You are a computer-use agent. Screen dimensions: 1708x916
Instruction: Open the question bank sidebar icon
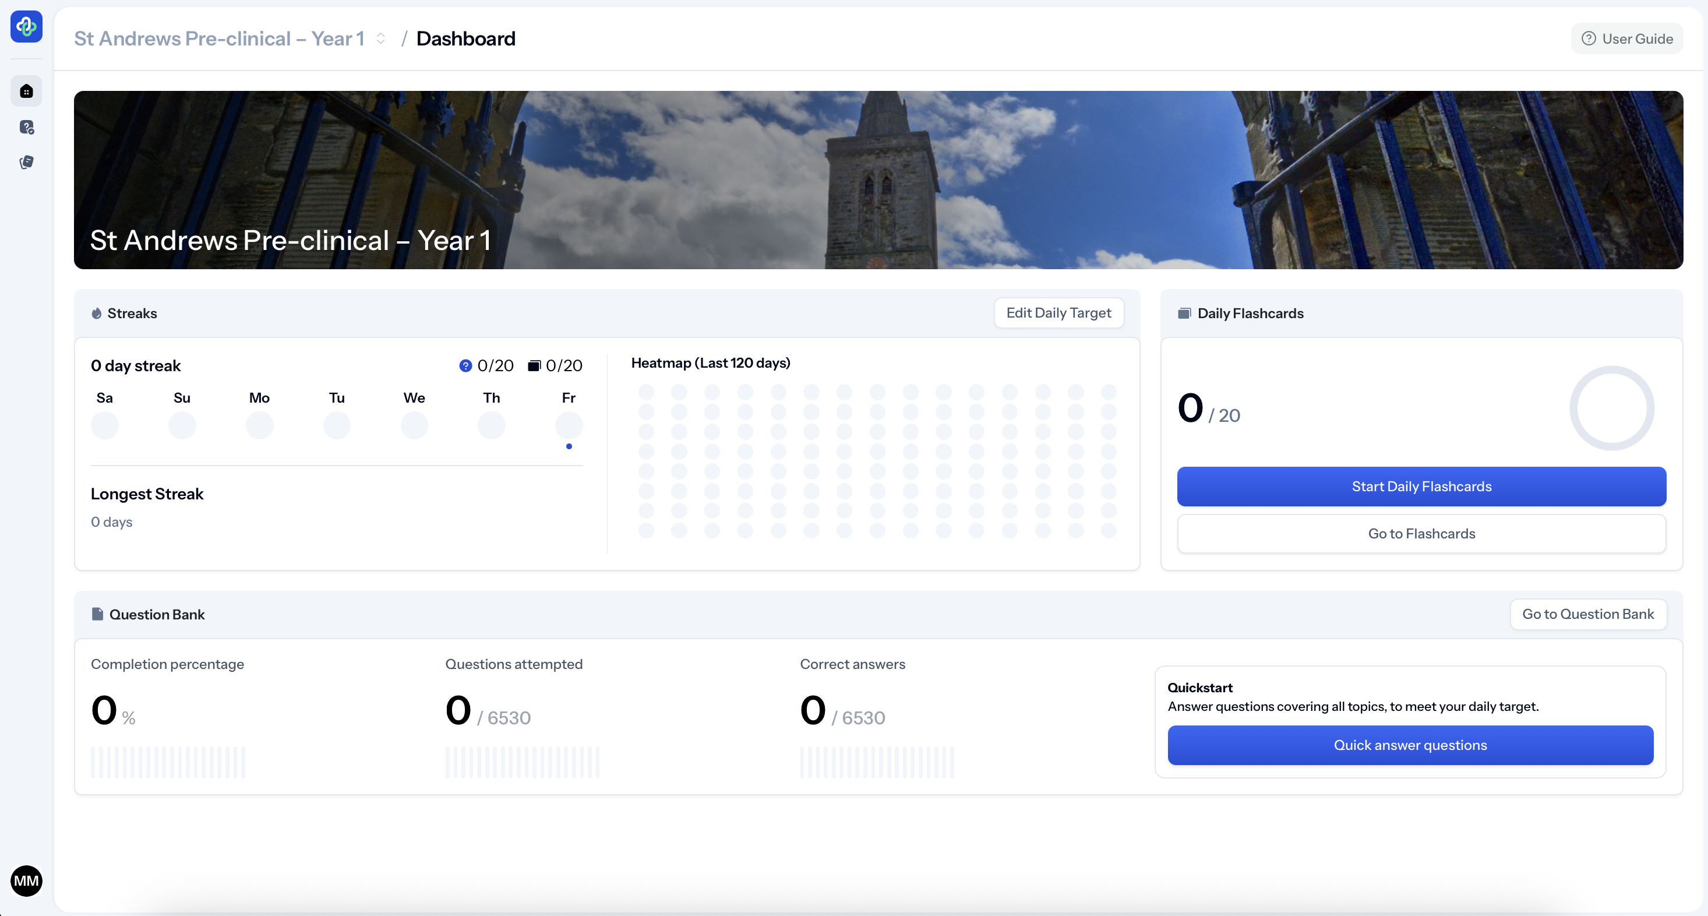27,128
